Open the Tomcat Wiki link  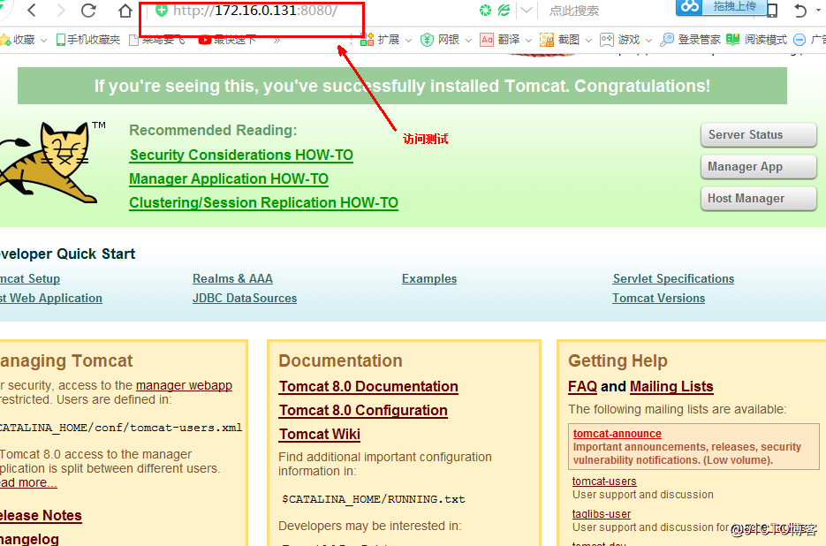coord(319,435)
